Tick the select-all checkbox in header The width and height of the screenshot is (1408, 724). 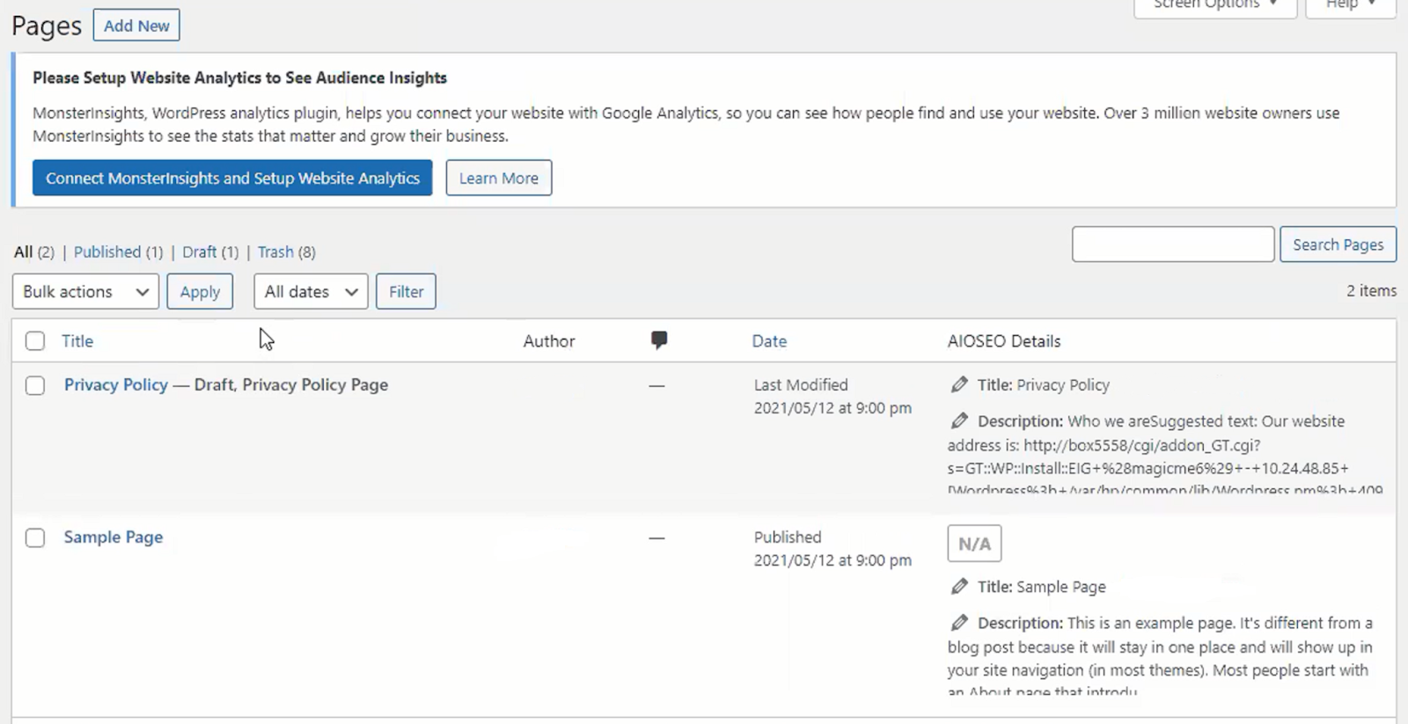[35, 341]
